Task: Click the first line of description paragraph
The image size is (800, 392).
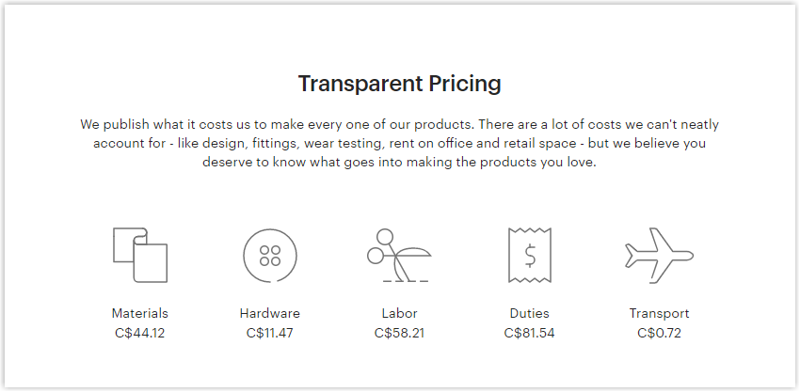Action: (399, 124)
